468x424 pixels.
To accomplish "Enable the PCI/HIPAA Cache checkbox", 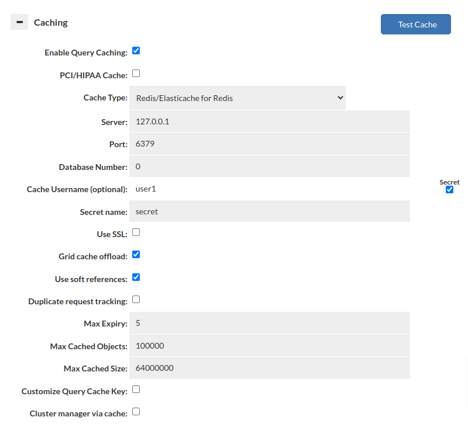I will 136,74.
